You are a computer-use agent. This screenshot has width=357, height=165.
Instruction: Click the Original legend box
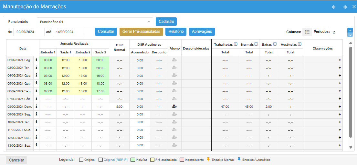click(81, 160)
